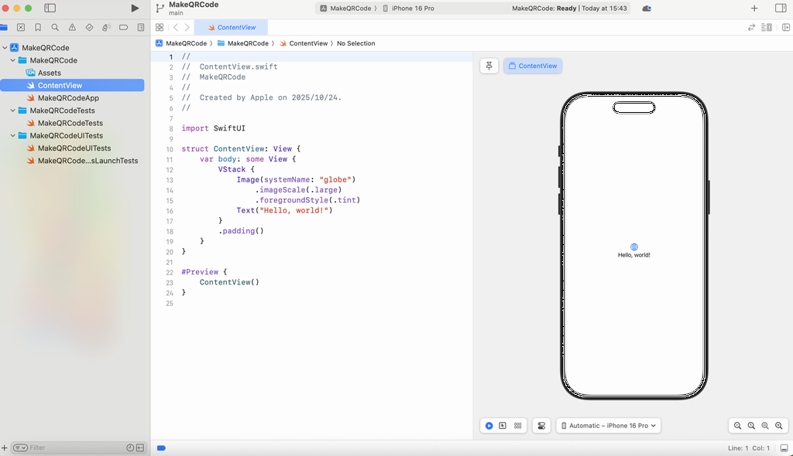Open the Xcode Cloud status icon
The height and width of the screenshot is (456, 793).
click(x=647, y=9)
